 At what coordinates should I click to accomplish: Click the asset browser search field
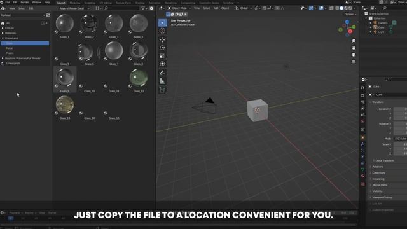[121, 8]
